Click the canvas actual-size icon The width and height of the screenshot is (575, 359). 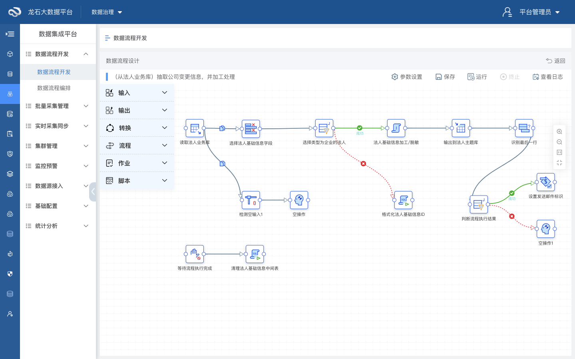pos(559,152)
